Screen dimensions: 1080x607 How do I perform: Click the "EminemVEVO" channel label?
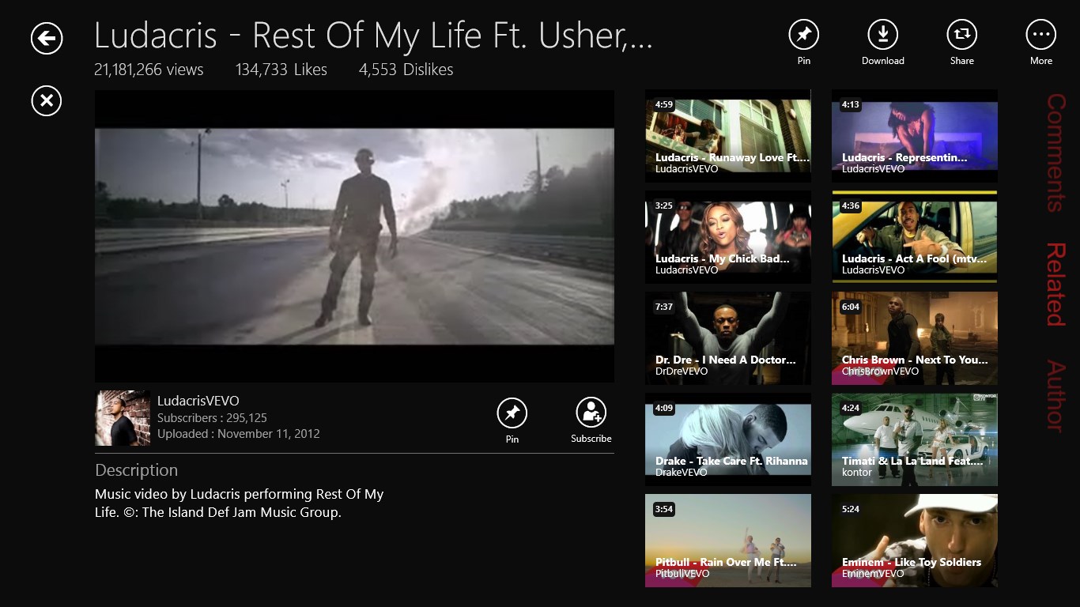[872, 573]
